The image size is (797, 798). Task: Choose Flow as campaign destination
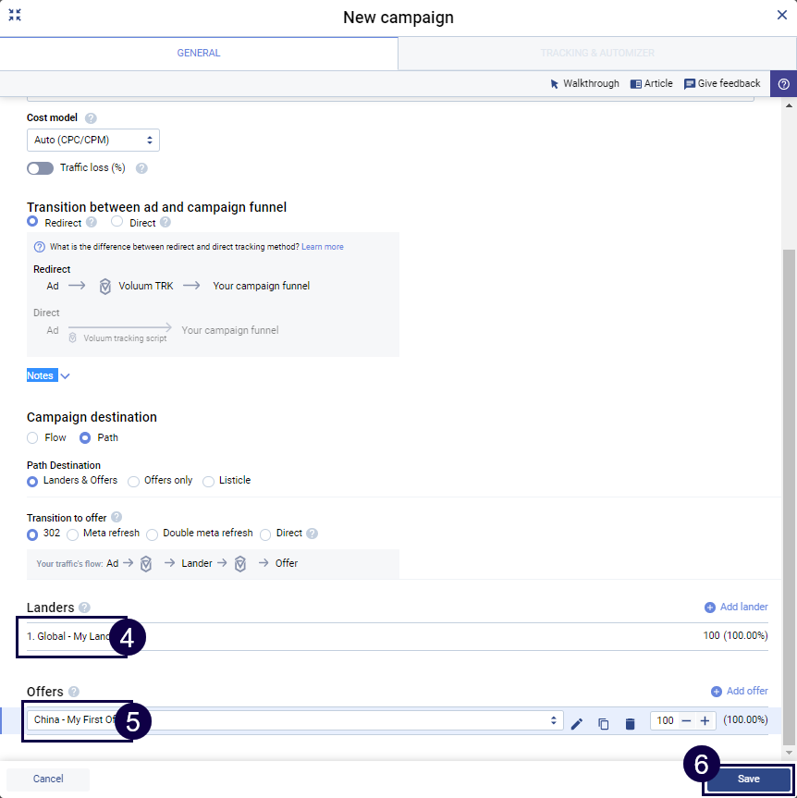33,437
